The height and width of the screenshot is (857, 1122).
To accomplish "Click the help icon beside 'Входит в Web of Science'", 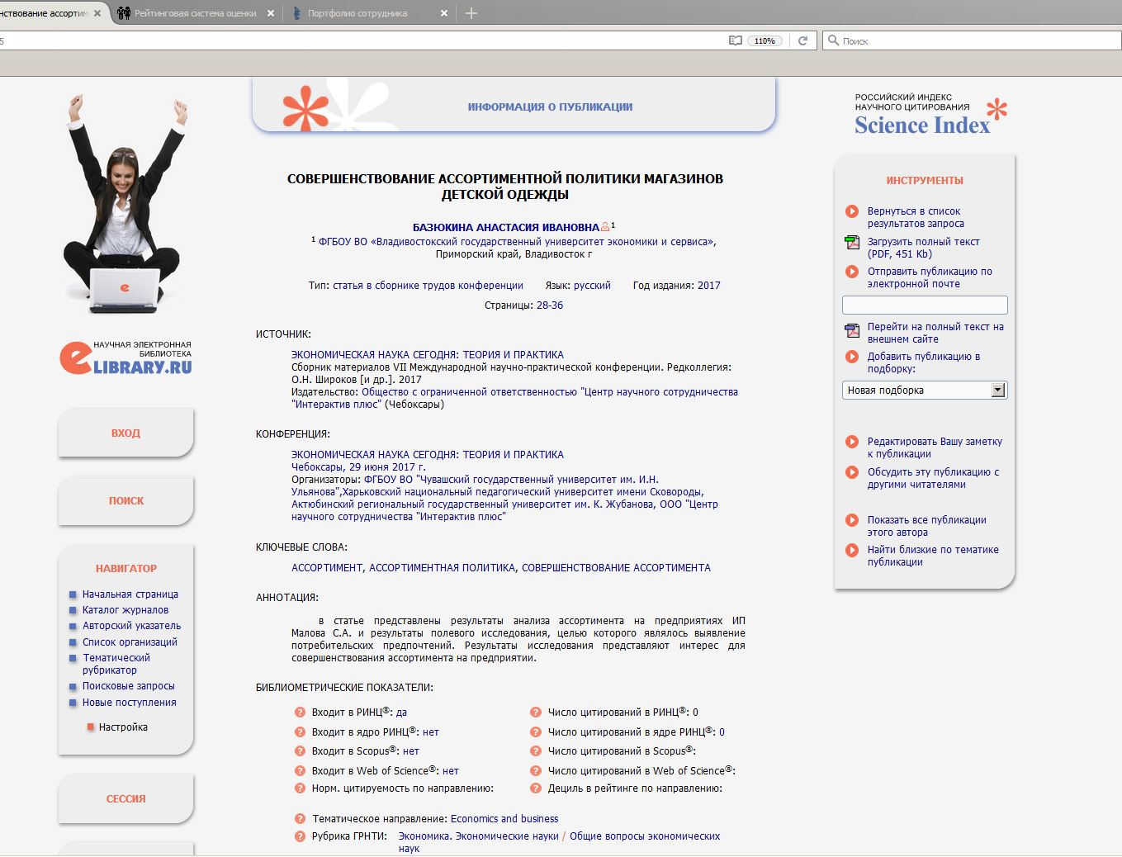I will (301, 770).
